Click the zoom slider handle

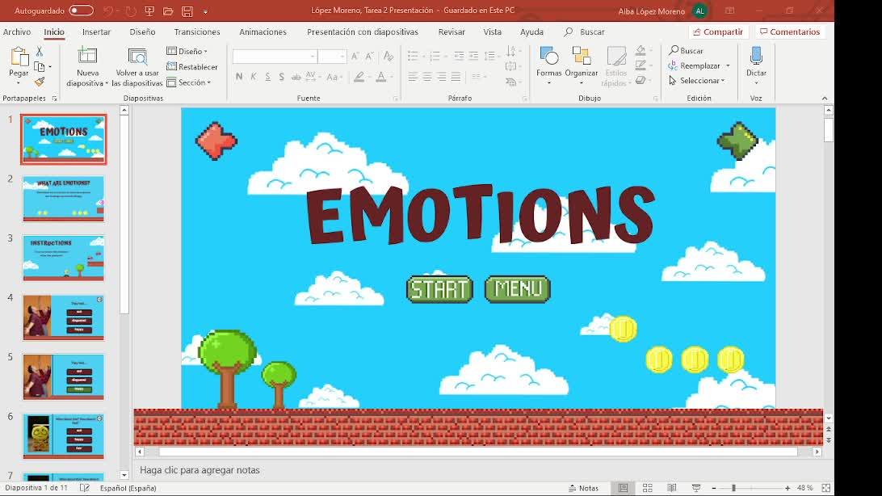(x=733, y=488)
